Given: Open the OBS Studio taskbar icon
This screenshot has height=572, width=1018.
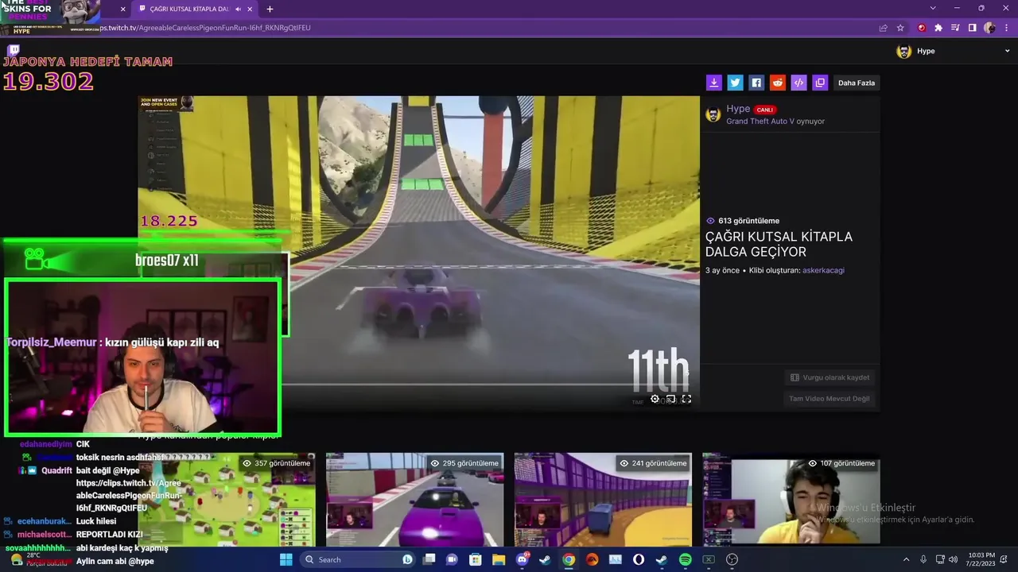Looking at the screenshot, I should 732,559.
